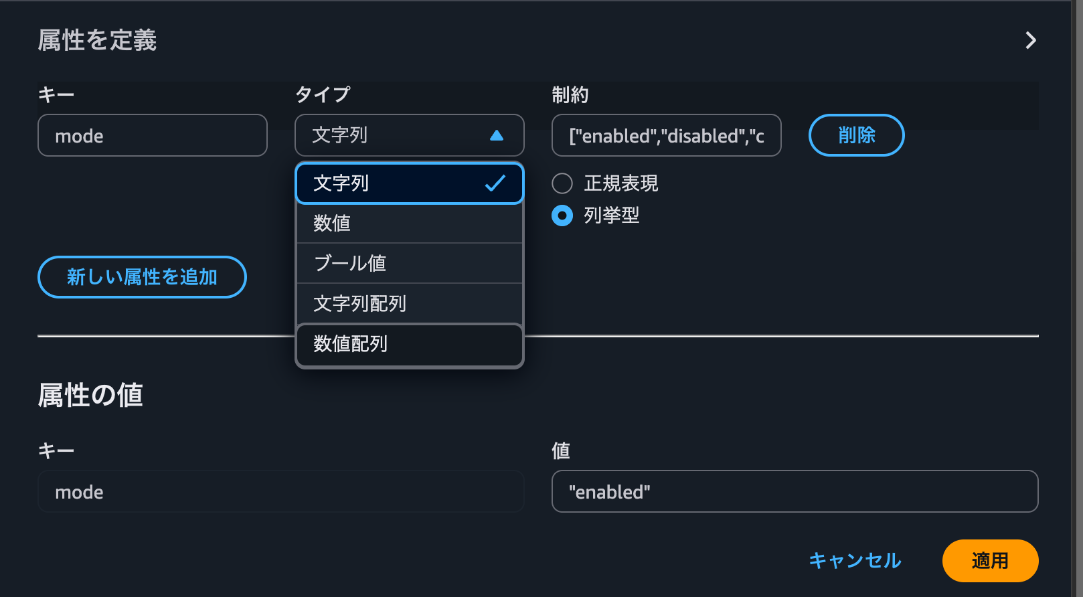Screen dimensions: 1083x597
Task: Open the タイプ dropdown selector
Action: pos(409,135)
